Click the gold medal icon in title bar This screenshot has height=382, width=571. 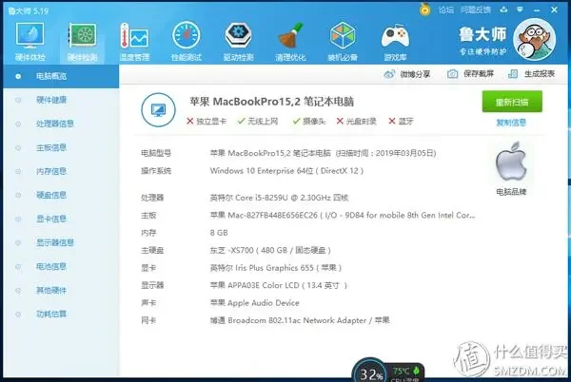(424, 10)
